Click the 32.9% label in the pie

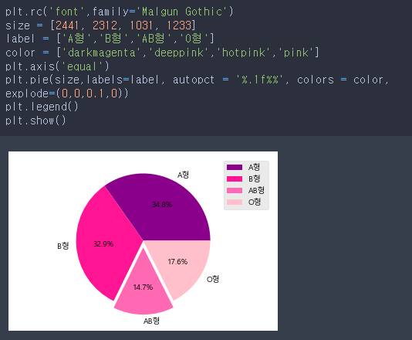click(x=103, y=244)
